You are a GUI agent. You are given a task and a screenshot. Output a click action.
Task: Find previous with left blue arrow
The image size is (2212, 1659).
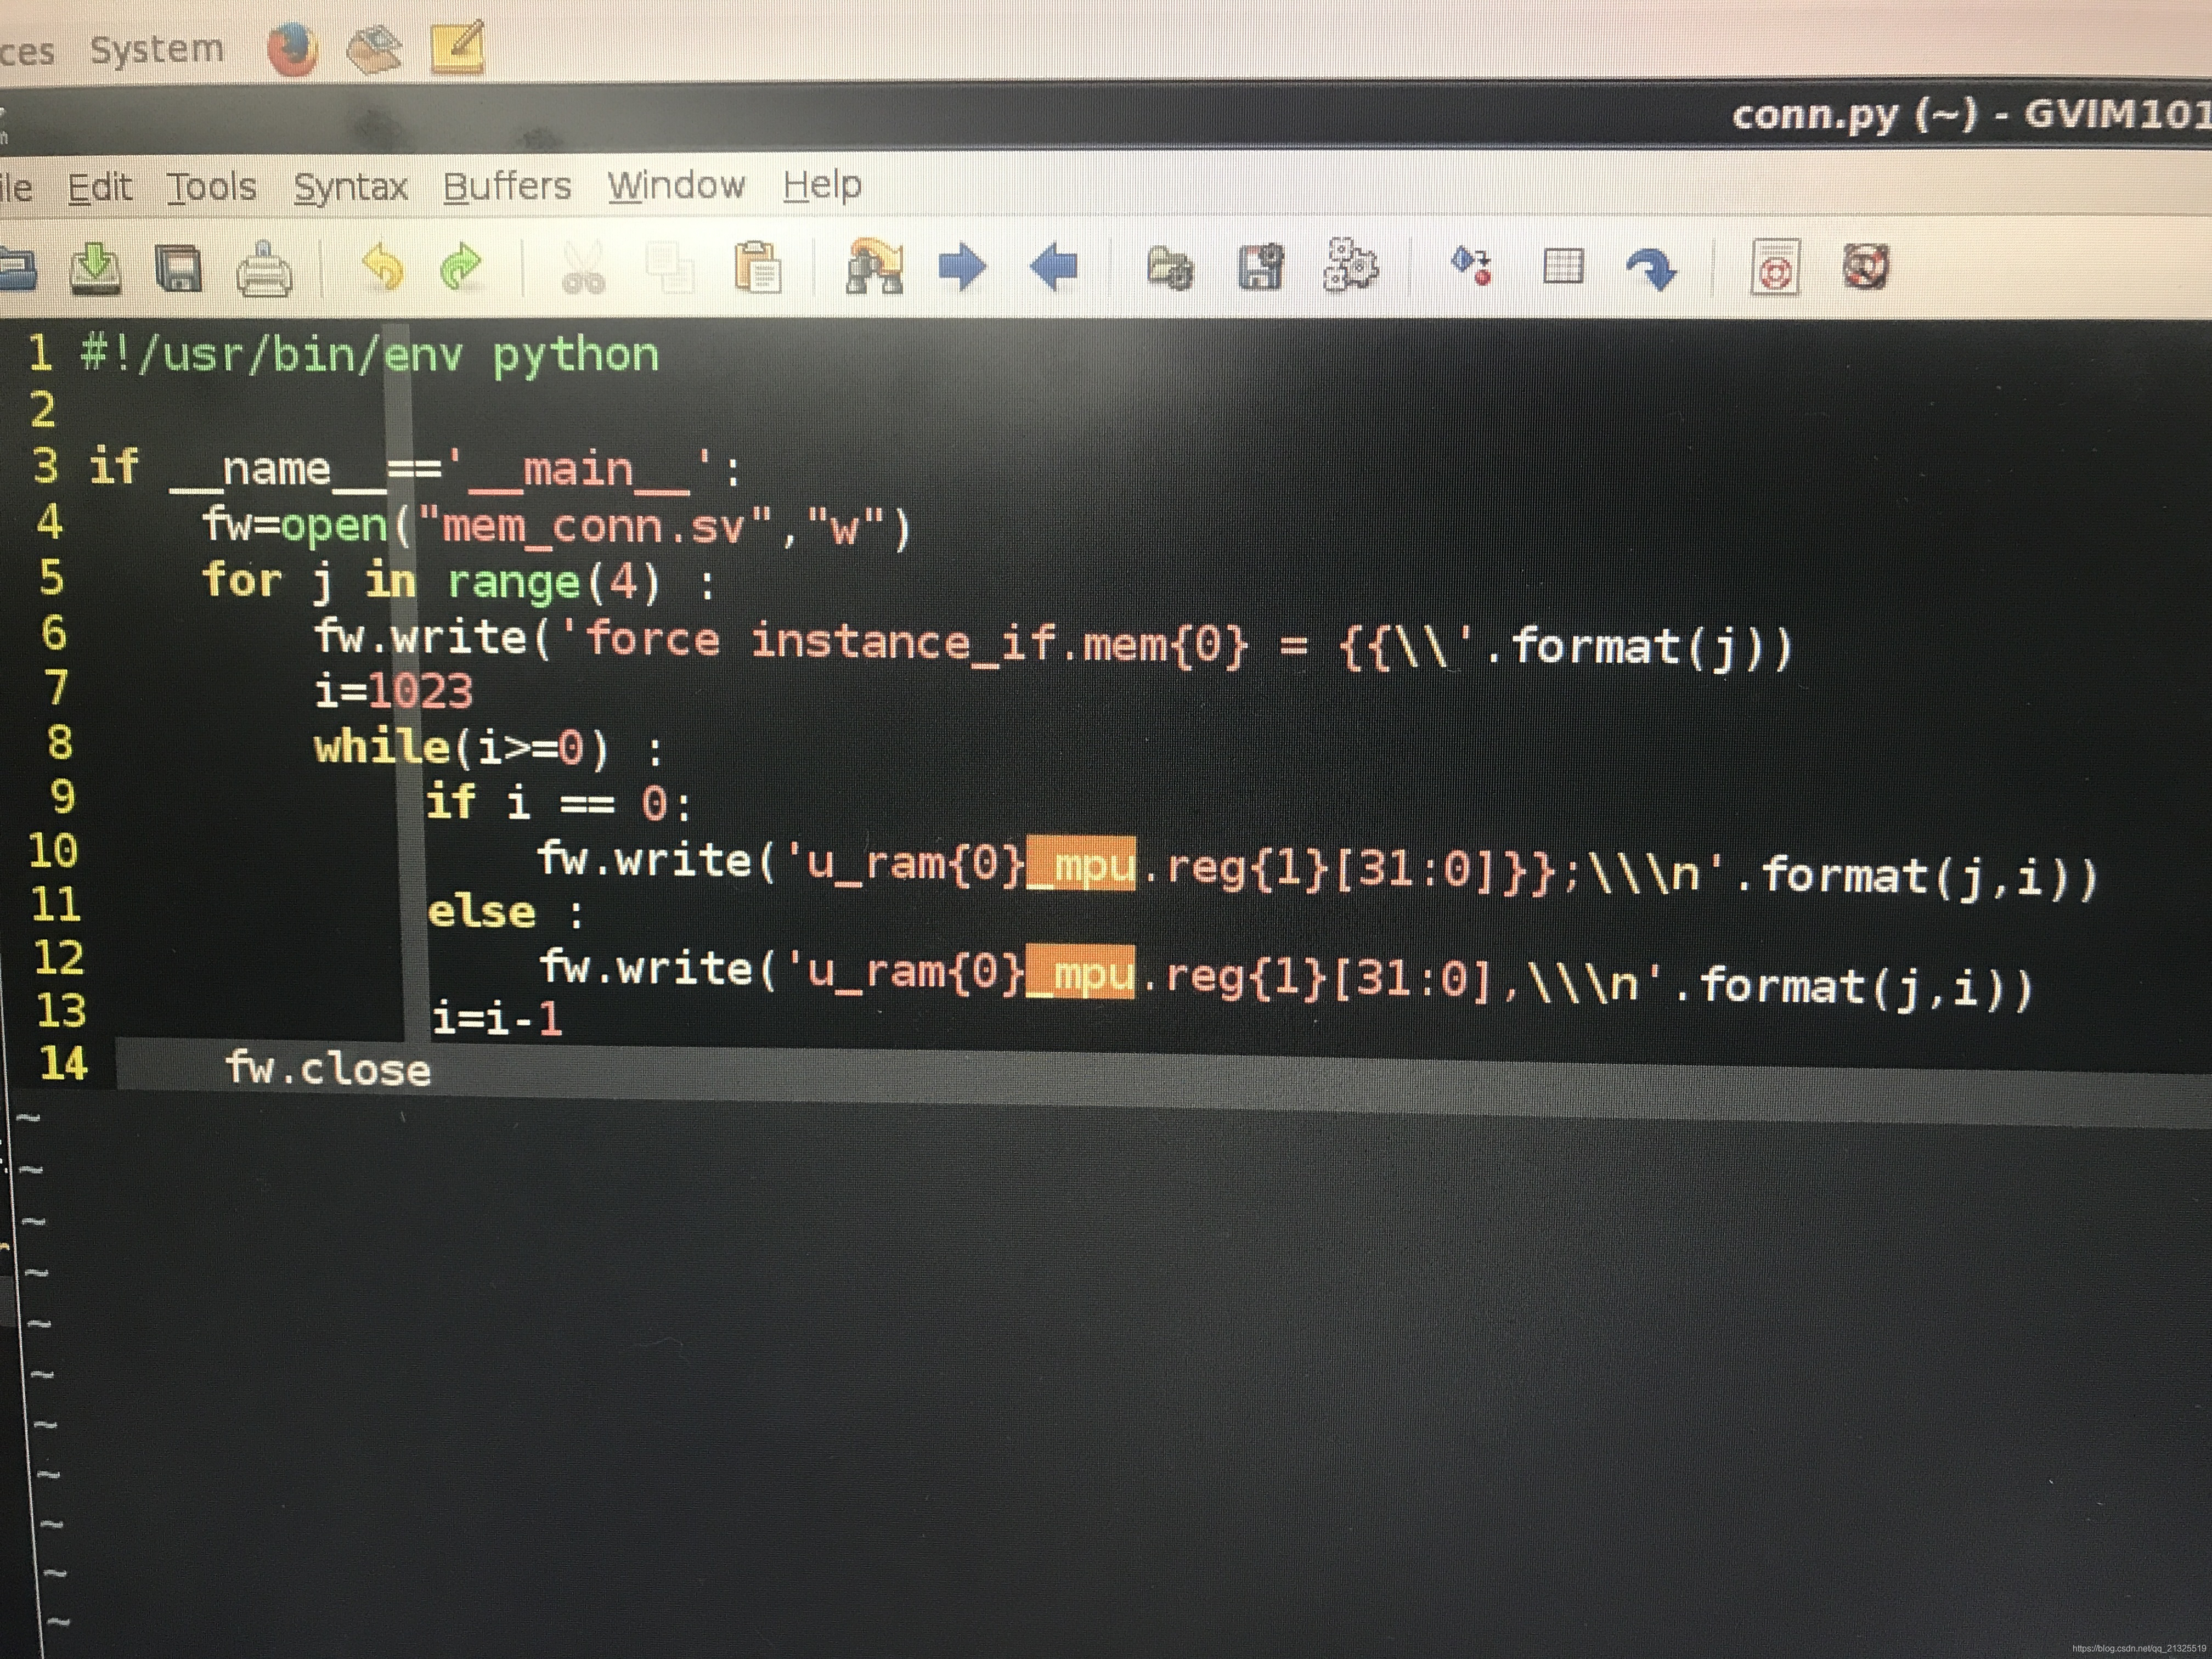click(1054, 267)
